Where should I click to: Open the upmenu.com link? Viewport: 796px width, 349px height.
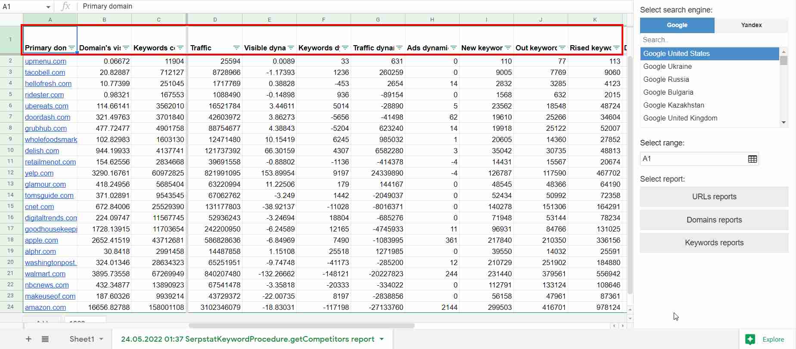[46, 61]
